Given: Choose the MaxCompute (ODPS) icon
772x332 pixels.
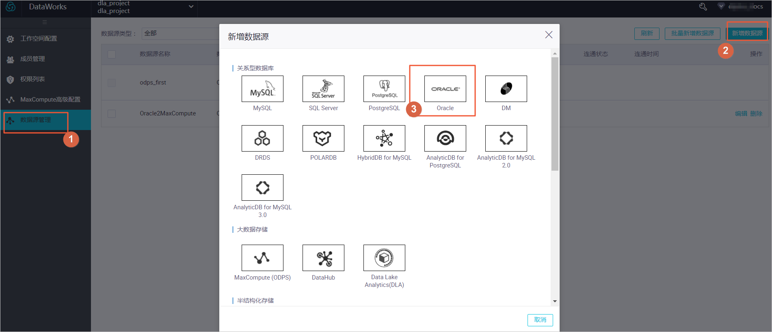Looking at the screenshot, I should (262, 258).
